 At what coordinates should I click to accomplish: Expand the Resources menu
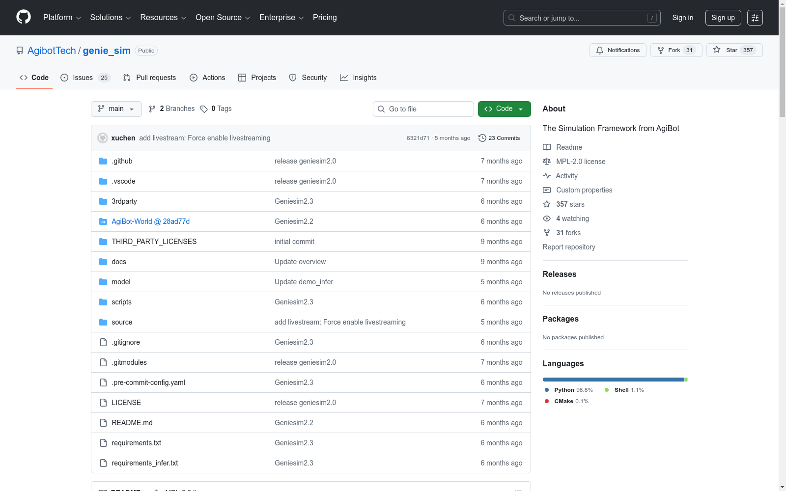tap(163, 18)
